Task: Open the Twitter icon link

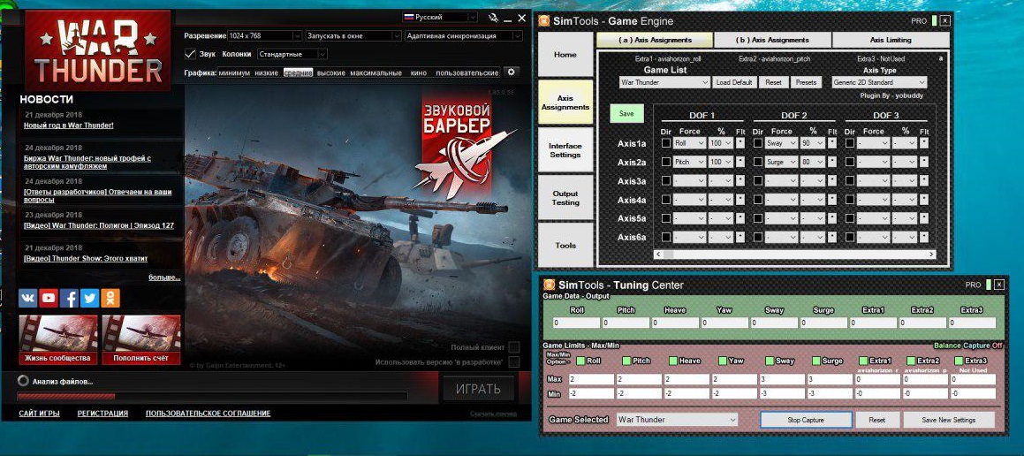Action: pos(89,298)
